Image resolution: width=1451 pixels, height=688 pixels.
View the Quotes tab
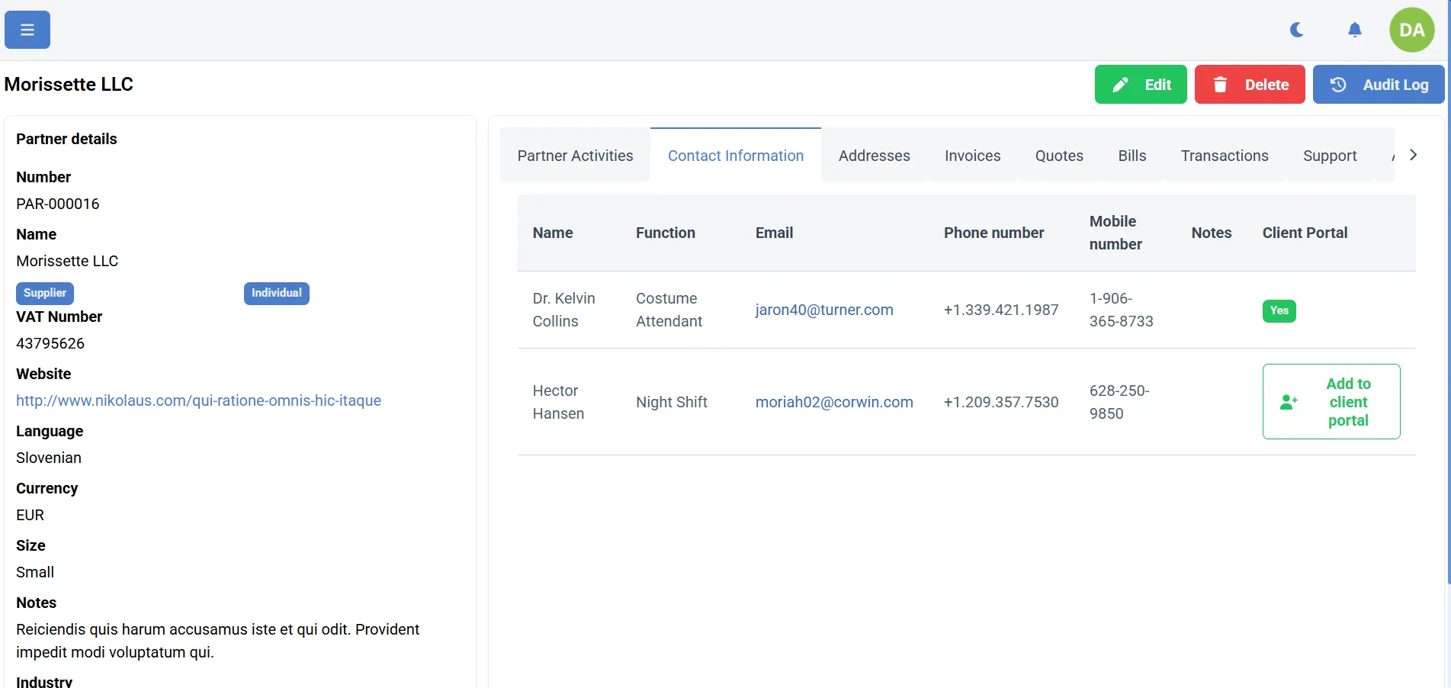pos(1059,155)
